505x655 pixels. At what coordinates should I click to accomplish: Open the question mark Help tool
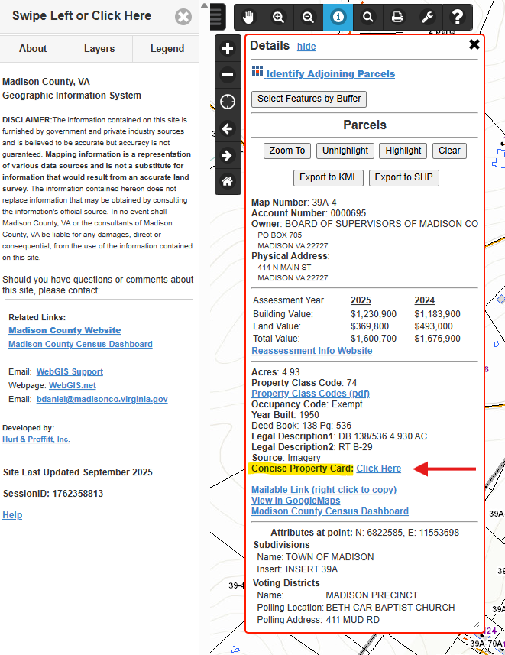click(458, 17)
